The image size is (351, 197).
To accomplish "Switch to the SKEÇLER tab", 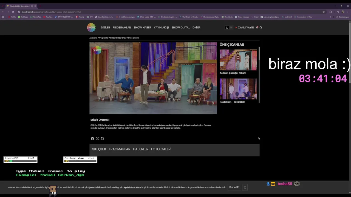I will click(x=99, y=149).
